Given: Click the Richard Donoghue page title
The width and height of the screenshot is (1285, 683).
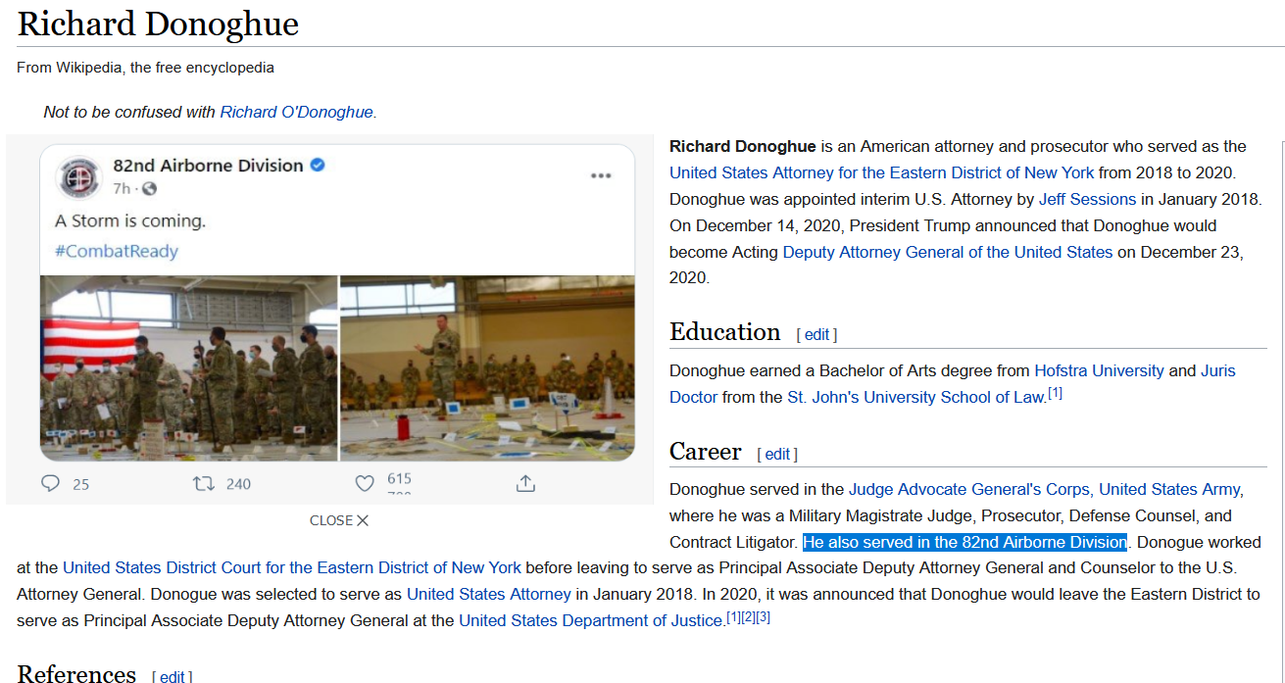Looking at the screenshot, I should point(158,24).
